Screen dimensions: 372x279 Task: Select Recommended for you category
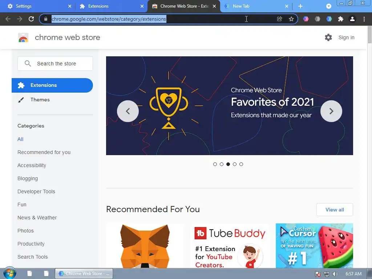pyautogui.click(x=44, y=152)
